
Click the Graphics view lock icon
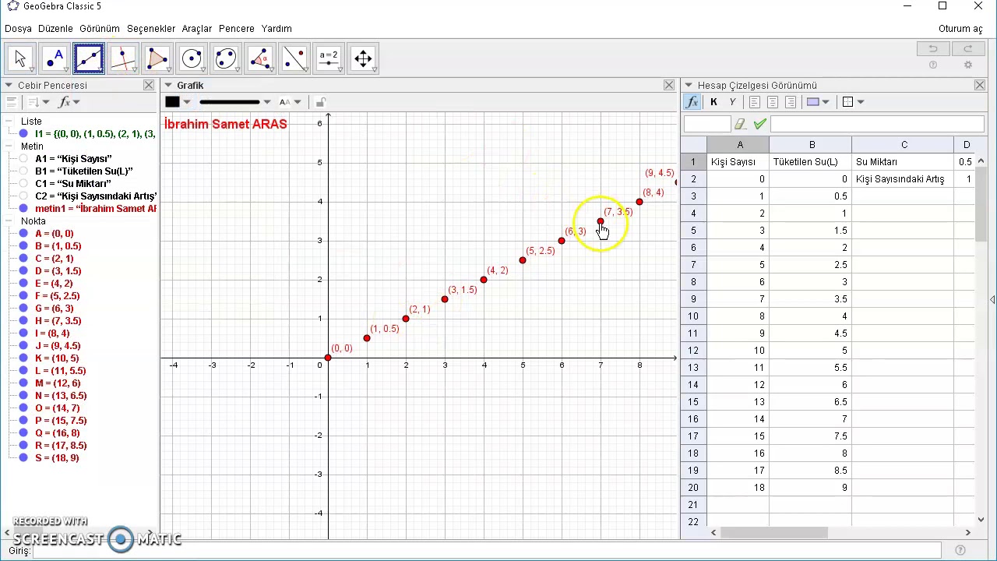tap(320, 102)
